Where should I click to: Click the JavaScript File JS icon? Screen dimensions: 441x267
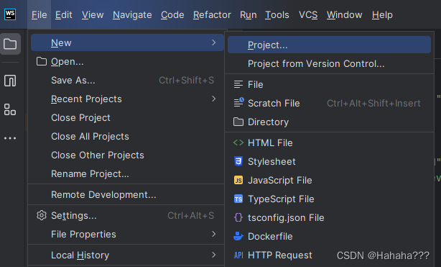(238, 180)
